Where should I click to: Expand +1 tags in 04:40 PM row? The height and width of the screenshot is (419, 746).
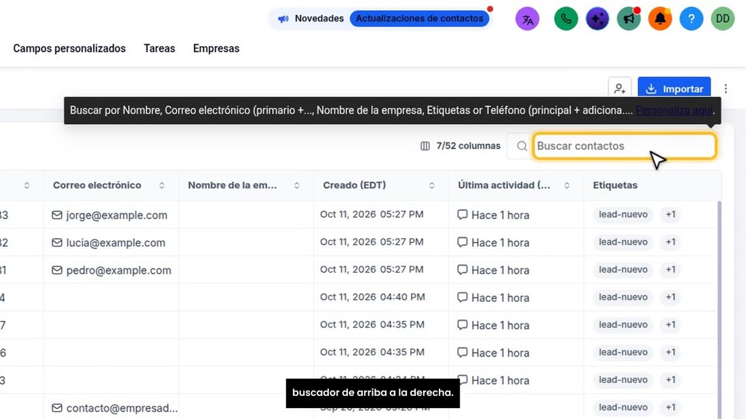pos(670,297)
